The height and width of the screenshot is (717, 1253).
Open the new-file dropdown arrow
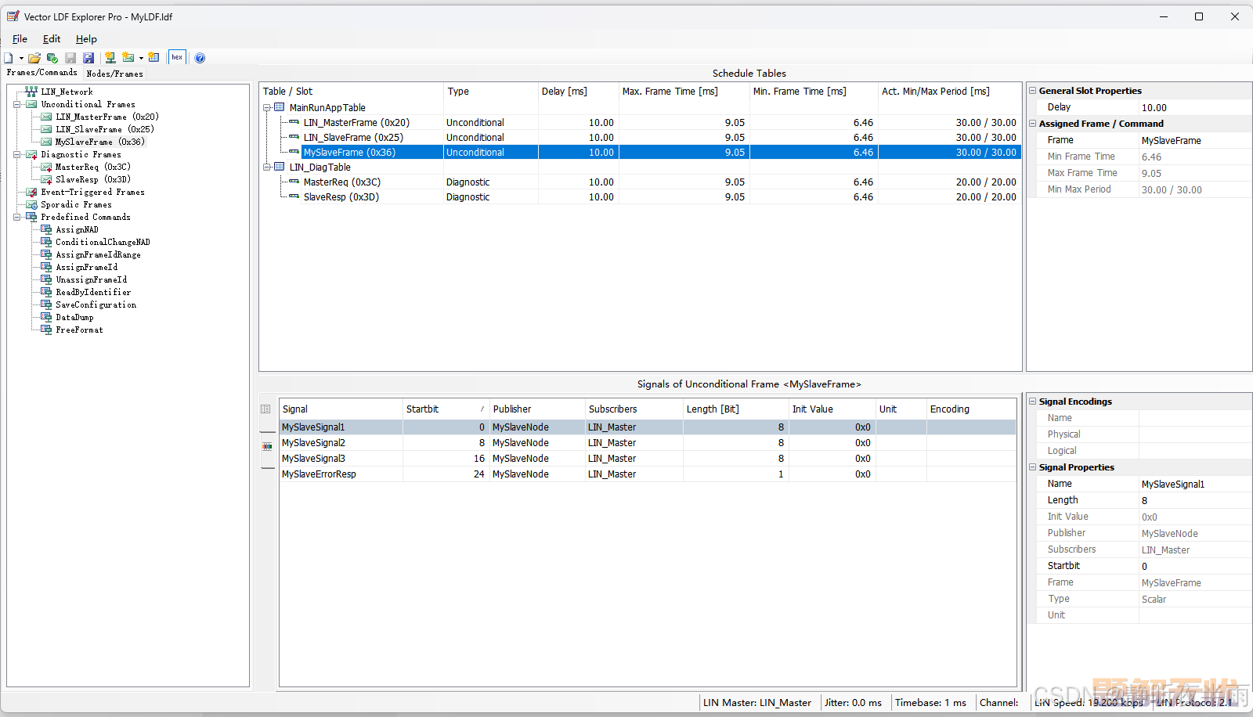(21, 58)
